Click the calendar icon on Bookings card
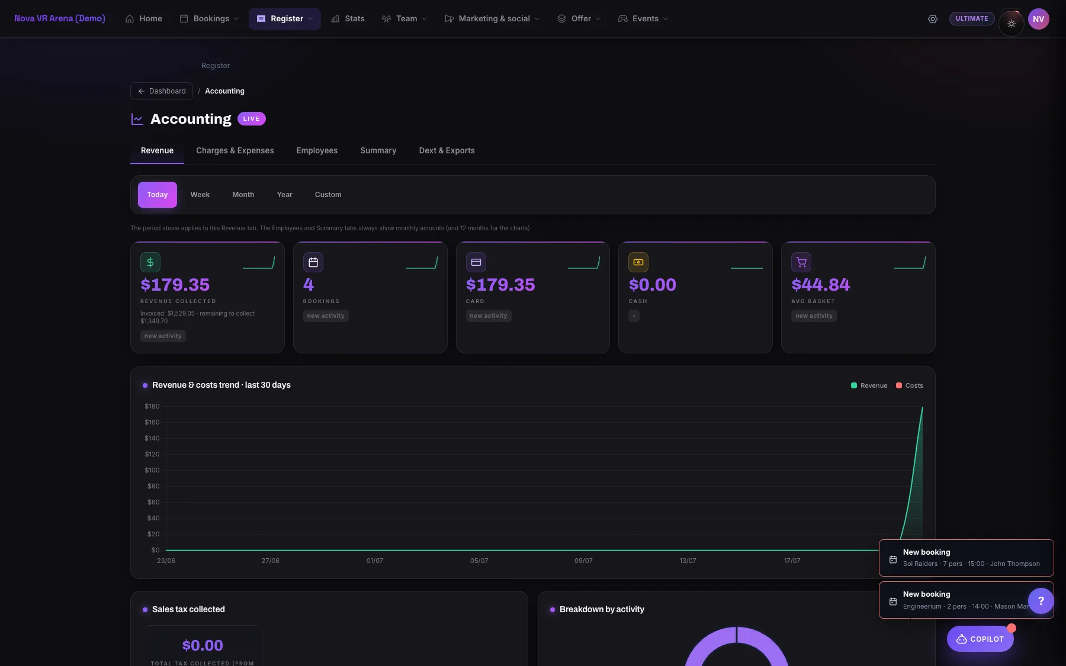 (x=313, y=262)
